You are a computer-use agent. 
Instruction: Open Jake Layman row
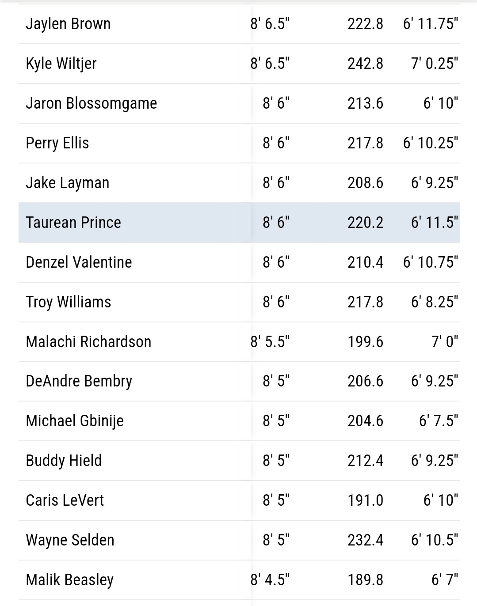(239, 183)
